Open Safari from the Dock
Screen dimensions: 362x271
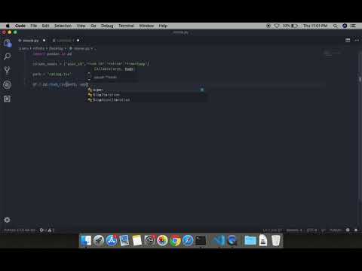click(188, 241)
